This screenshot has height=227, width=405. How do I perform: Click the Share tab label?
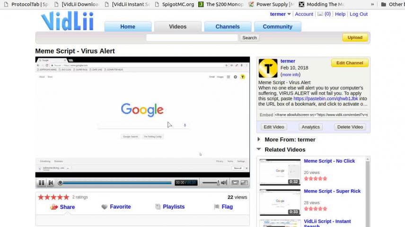click(x=67, y=207)
